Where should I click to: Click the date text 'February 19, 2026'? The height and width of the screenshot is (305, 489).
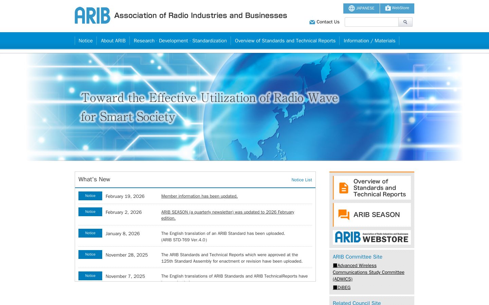pos(125,196)
